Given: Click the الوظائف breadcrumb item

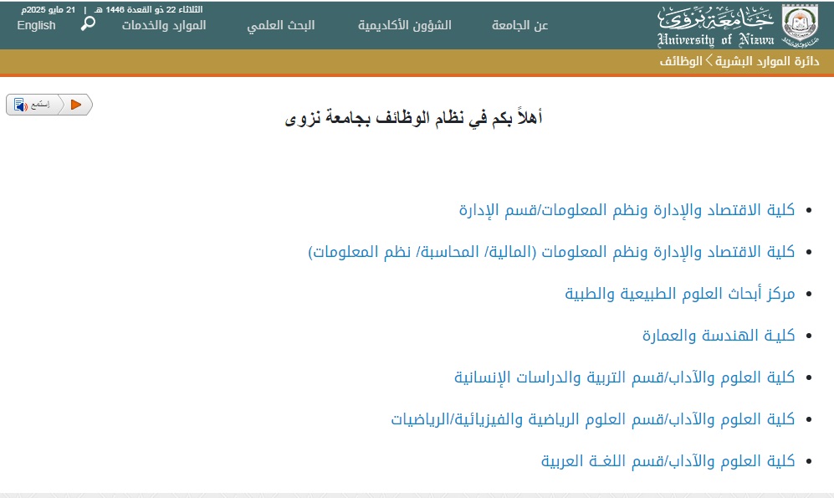Looking at the screenshot, I should (x=681, y=63).
